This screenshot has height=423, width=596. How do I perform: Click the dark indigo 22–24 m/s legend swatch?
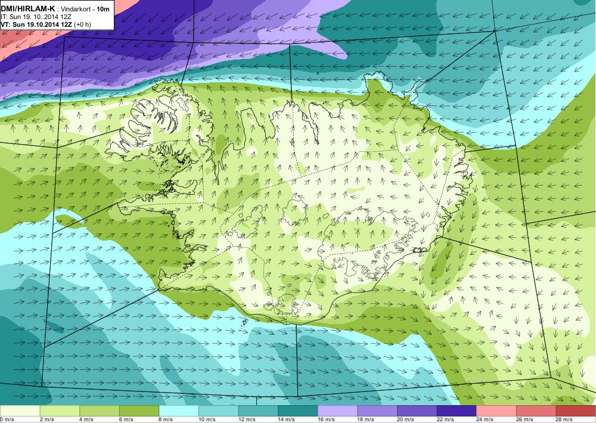tap(457, 411)
